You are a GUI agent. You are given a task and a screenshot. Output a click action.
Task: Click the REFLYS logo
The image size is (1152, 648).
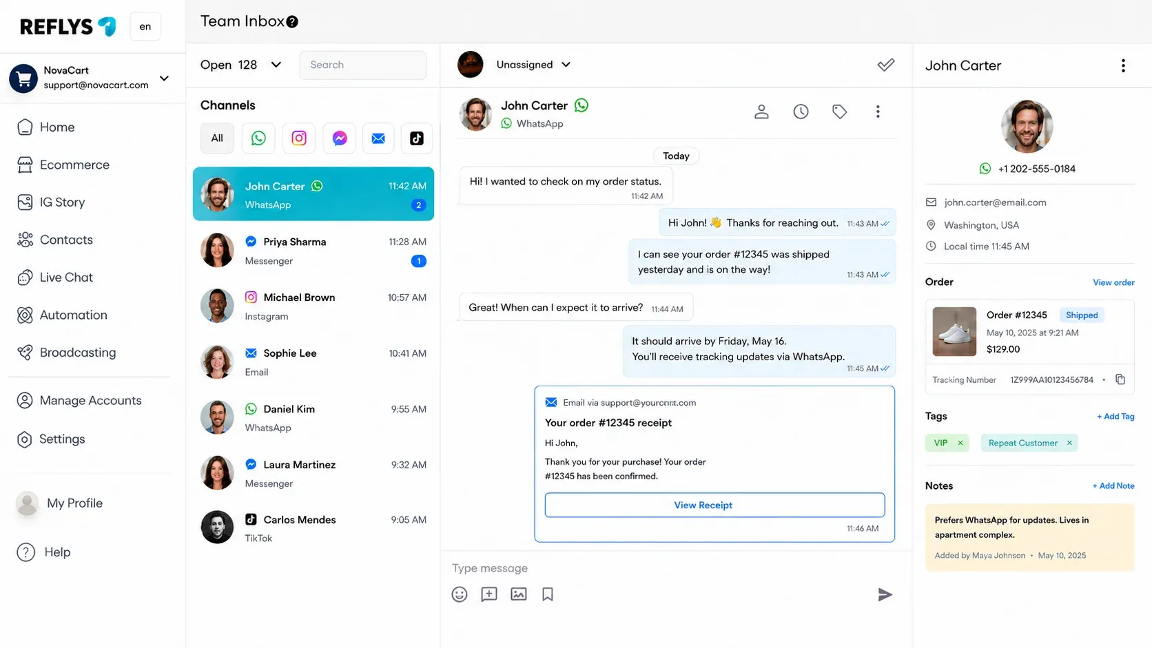(x=68, y=27)
